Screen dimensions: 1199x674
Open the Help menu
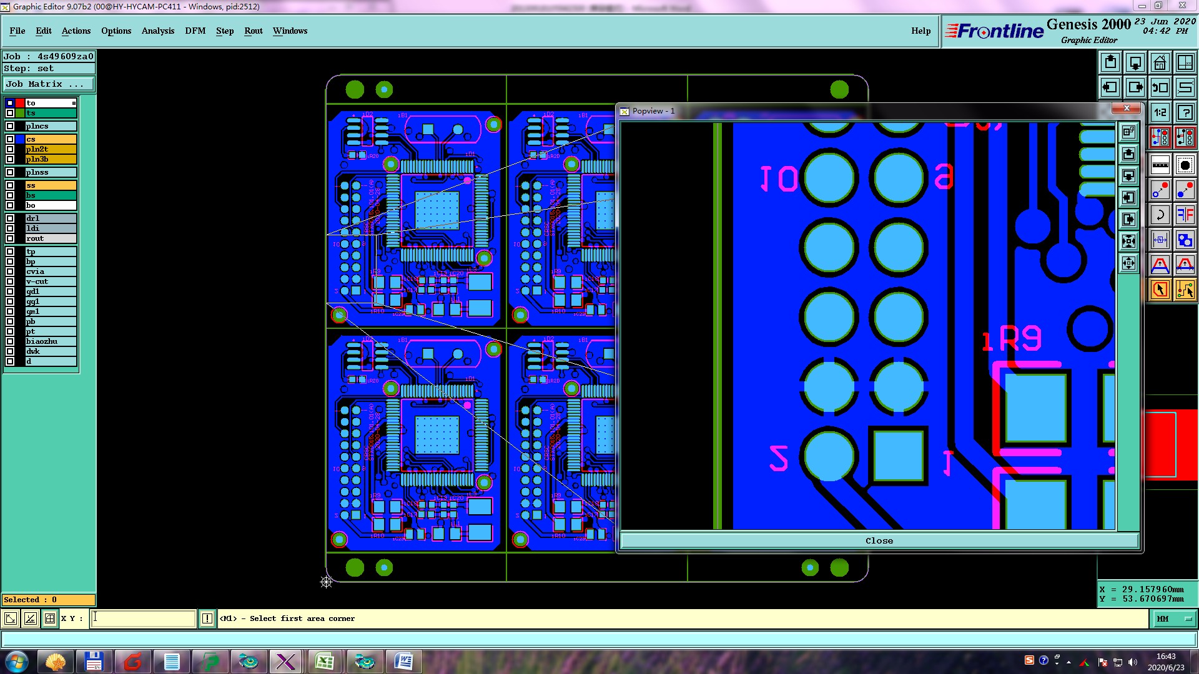920,31
